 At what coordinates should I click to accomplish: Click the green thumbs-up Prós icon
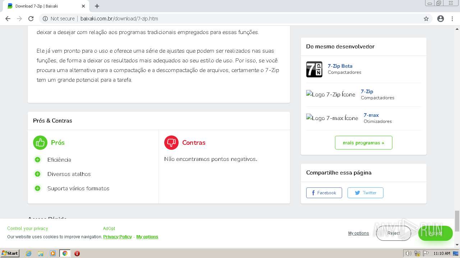pos(40,143)
